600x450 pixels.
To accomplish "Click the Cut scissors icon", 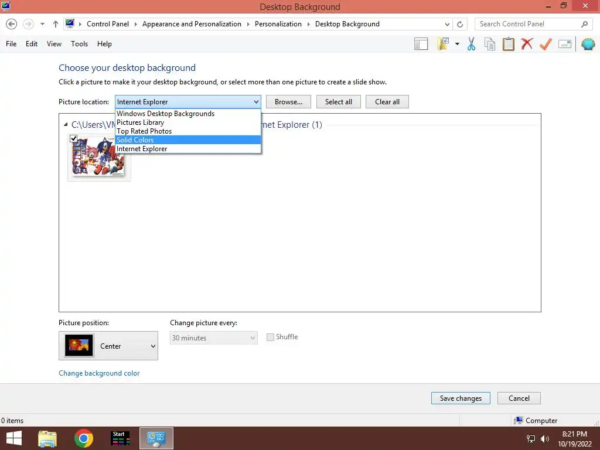I will [472, 44].
